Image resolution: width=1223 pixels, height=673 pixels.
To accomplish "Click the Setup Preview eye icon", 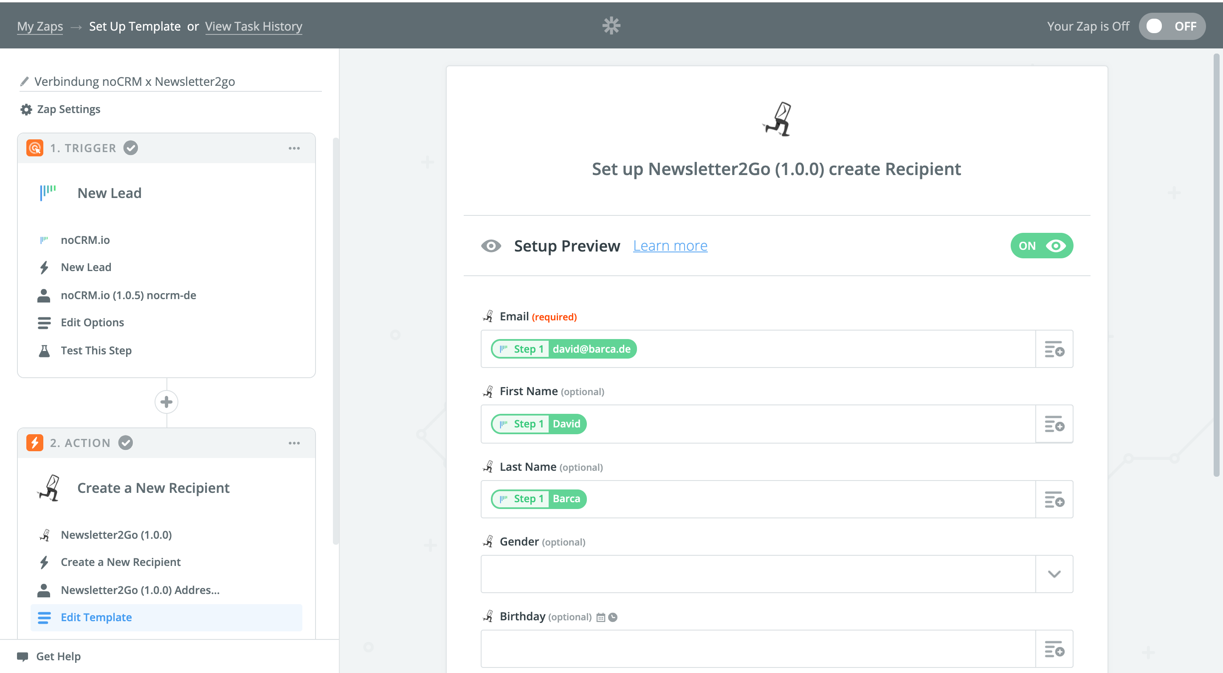I will click(491, 246).
